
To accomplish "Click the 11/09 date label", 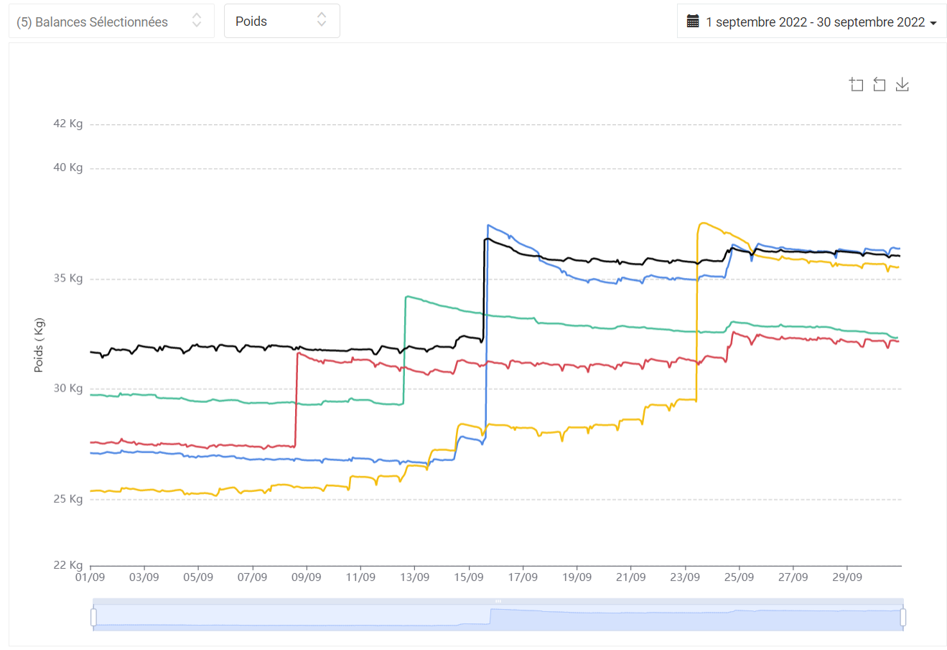I will (x=360, y=577).
